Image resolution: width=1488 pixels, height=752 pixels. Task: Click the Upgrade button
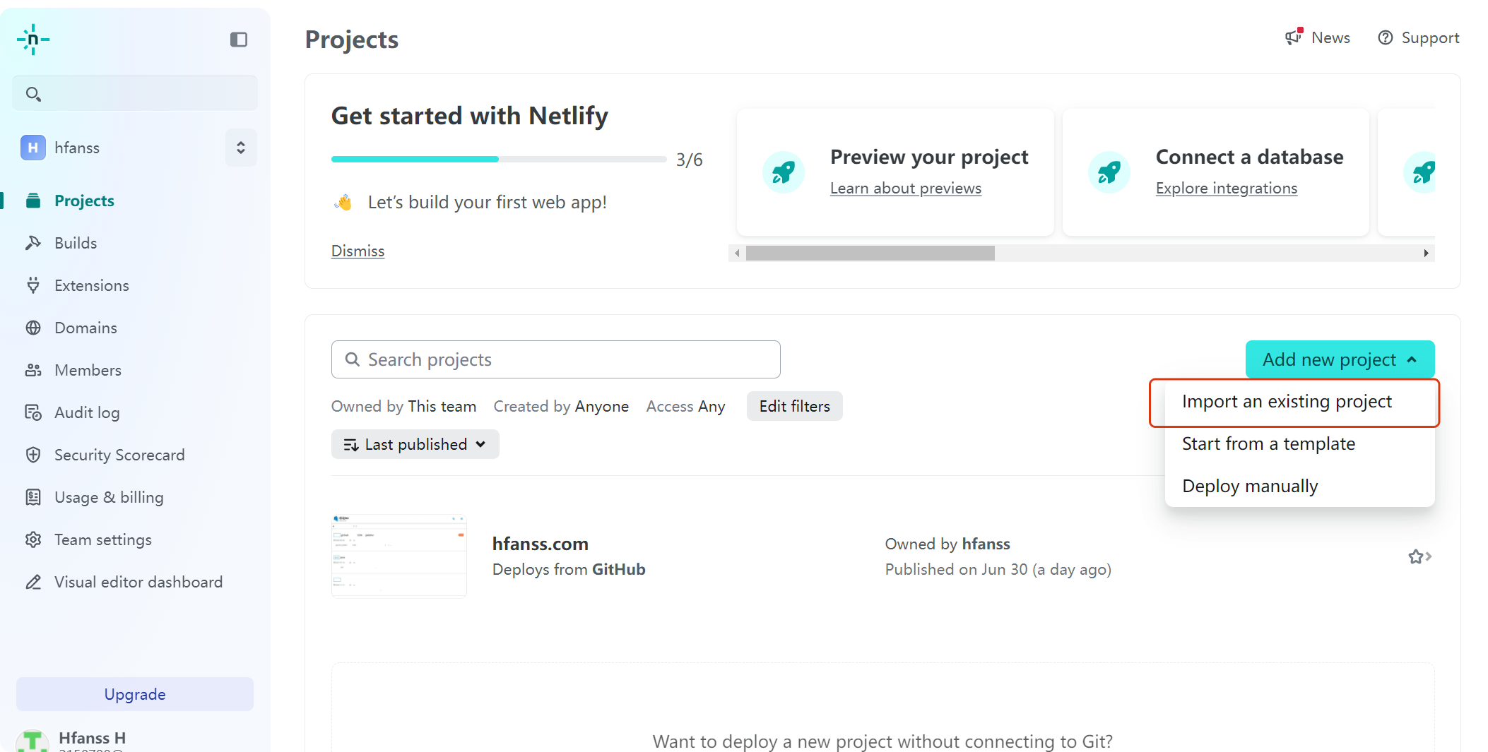[135, 694]
